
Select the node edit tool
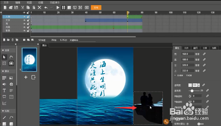pyautogui.click(x=11, y=57)
